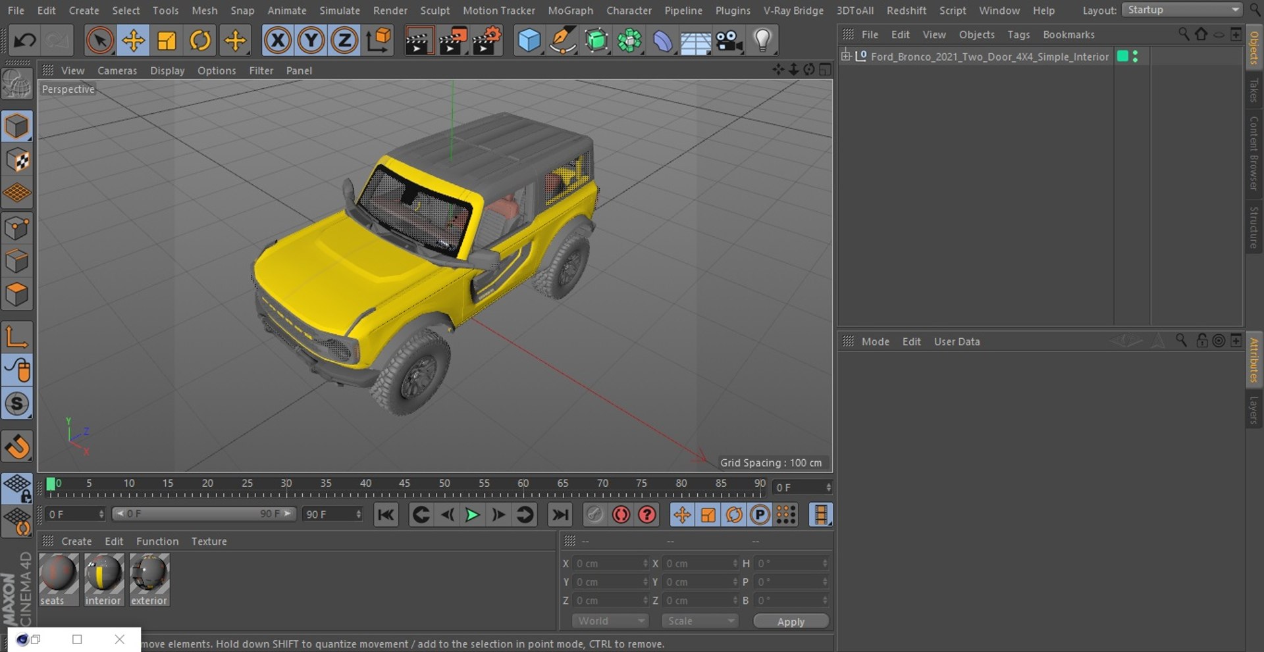Viewport: 1264px width, 652px height.
Task: Add a Cube primitive object
Action: click(529, 41)
